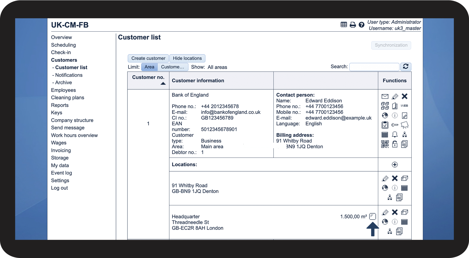Click the floor area icon beside 1.500,00 m²
Image resolution: width=469 pixels, height=258 pixels.
point(373,216)
